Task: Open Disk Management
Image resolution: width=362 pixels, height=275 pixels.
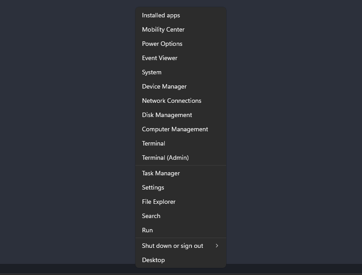Action: (x=180, y=115)
